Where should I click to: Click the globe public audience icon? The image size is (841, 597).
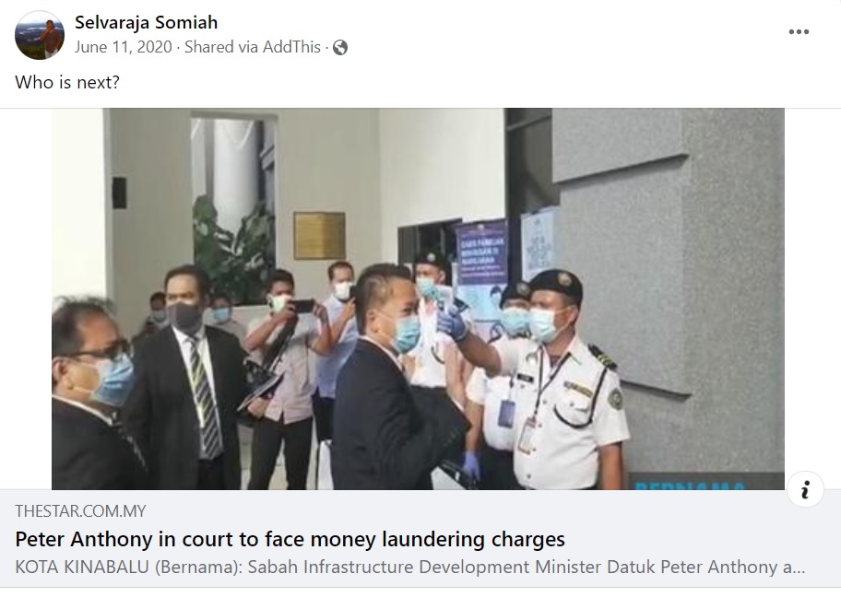pyautogui.click(x=340, y=48)
